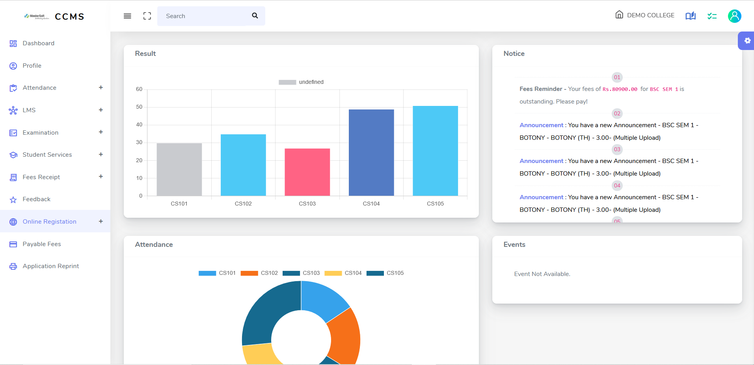The height and width of the screenshot is (365, 754).
Task: Click the home icon beside DEMO COLLEGE
Action: pyautogui.click(x=619, y=15)
